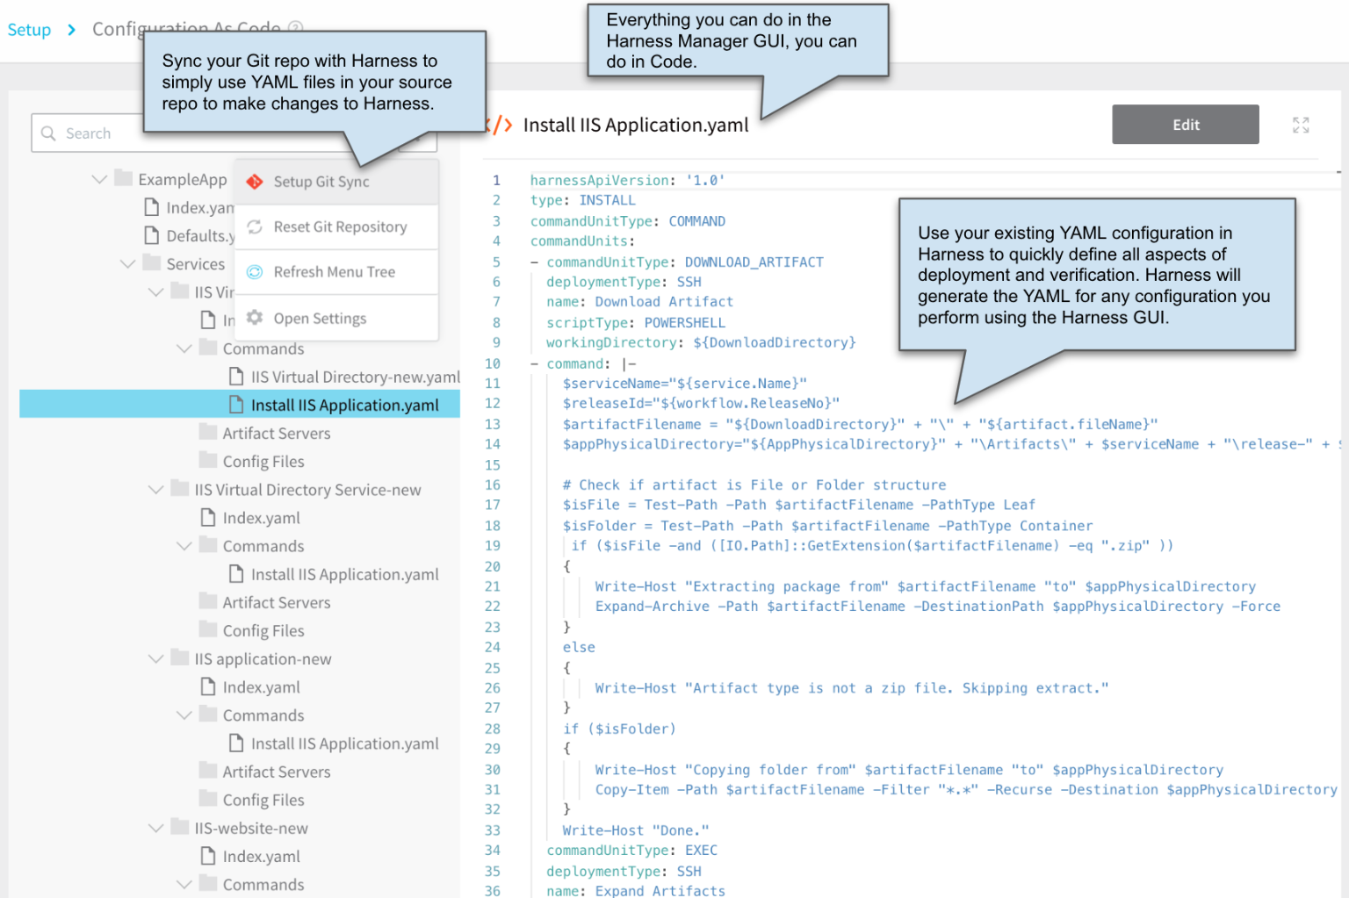Click the Reset Git Repository sync icon
This screenshot has width=1349, height=898.
[255, 226]
